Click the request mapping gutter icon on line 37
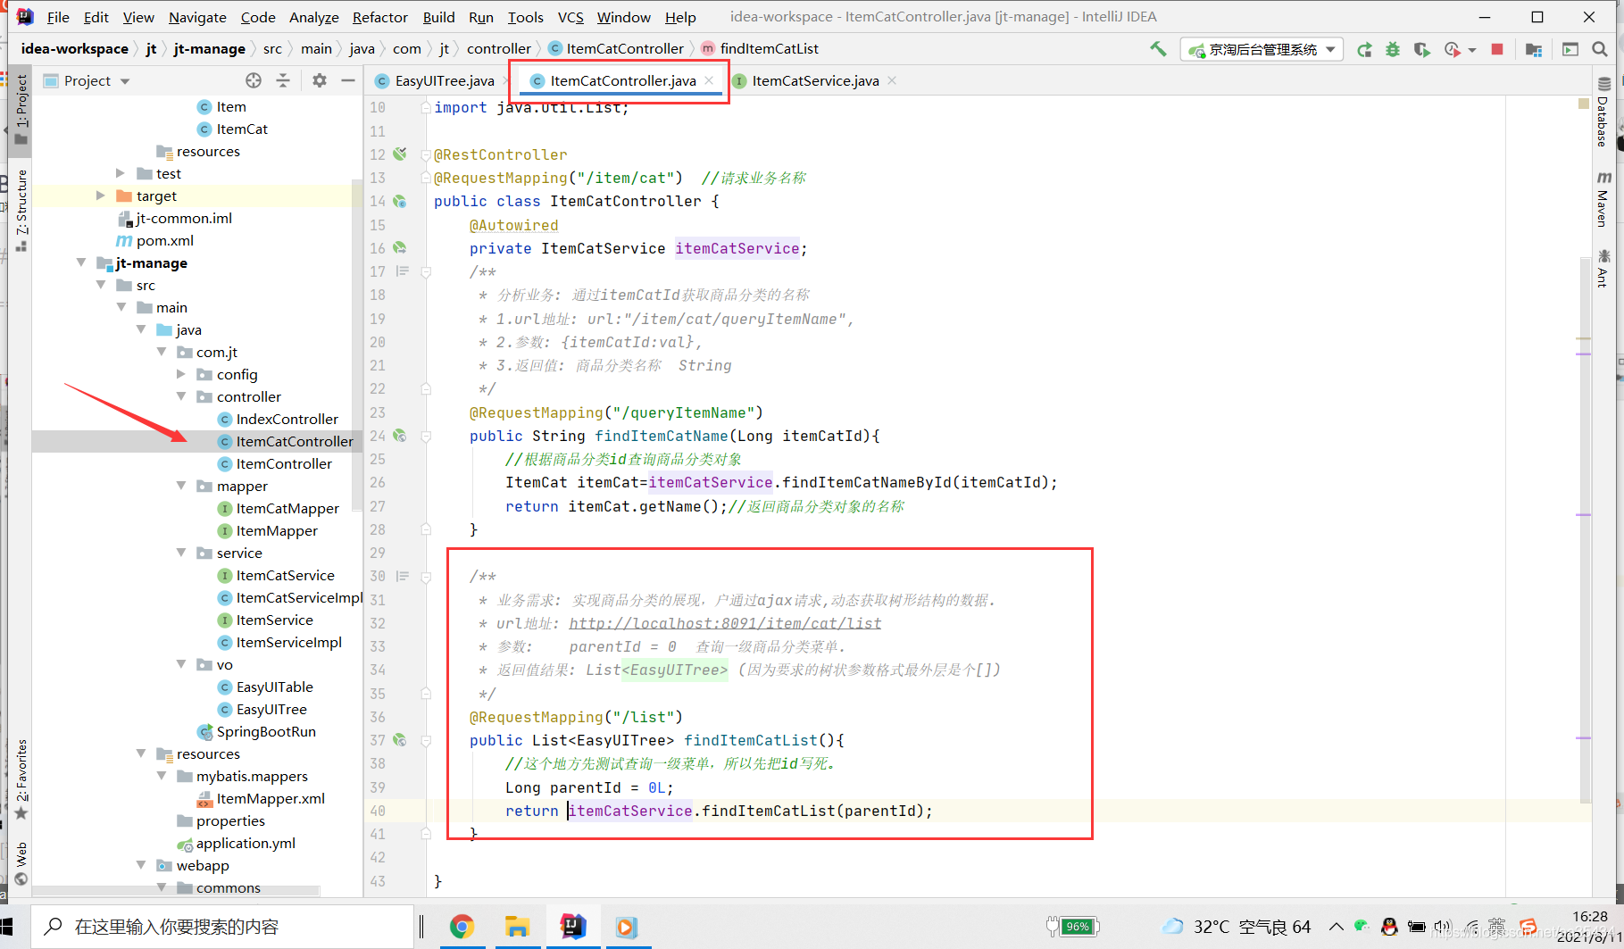This screenshot has height=949, width=1624. coord(400,740)
